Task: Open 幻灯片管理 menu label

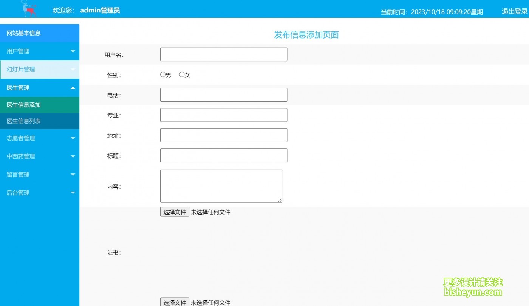Action: (21, 70)
